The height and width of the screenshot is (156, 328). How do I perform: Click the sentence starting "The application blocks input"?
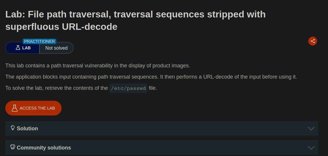tap(82, 77)
